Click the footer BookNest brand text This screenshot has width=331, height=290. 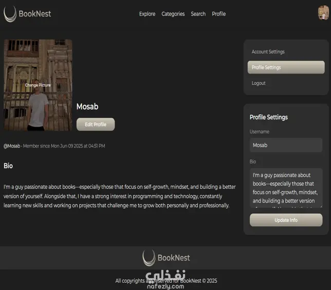(x=174, y=258)
